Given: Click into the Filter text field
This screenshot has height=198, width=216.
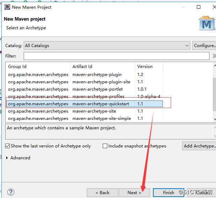Looking at the screenshot, I should point(116,56).
